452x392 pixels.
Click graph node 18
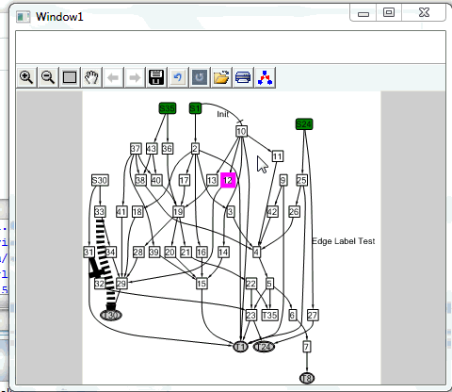(137, 212)
